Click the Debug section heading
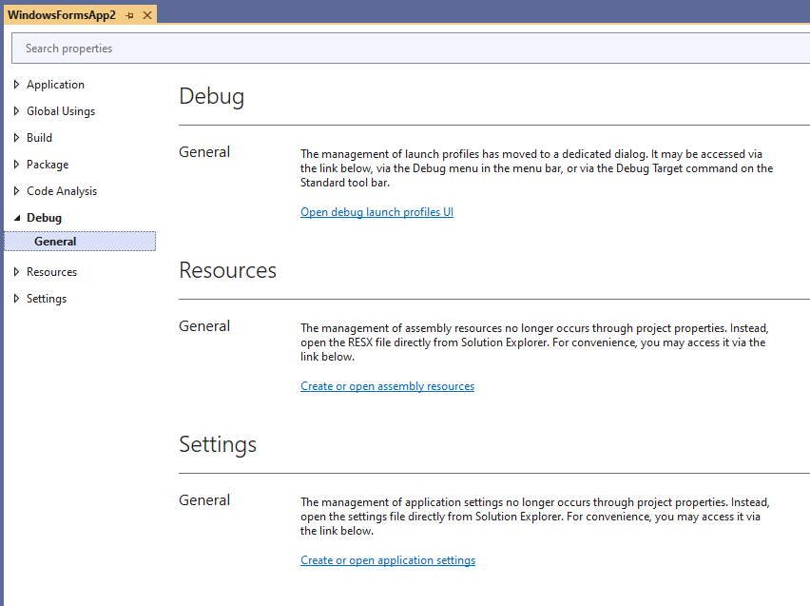This screenshot has height=606, width=810. click(211, 97)
